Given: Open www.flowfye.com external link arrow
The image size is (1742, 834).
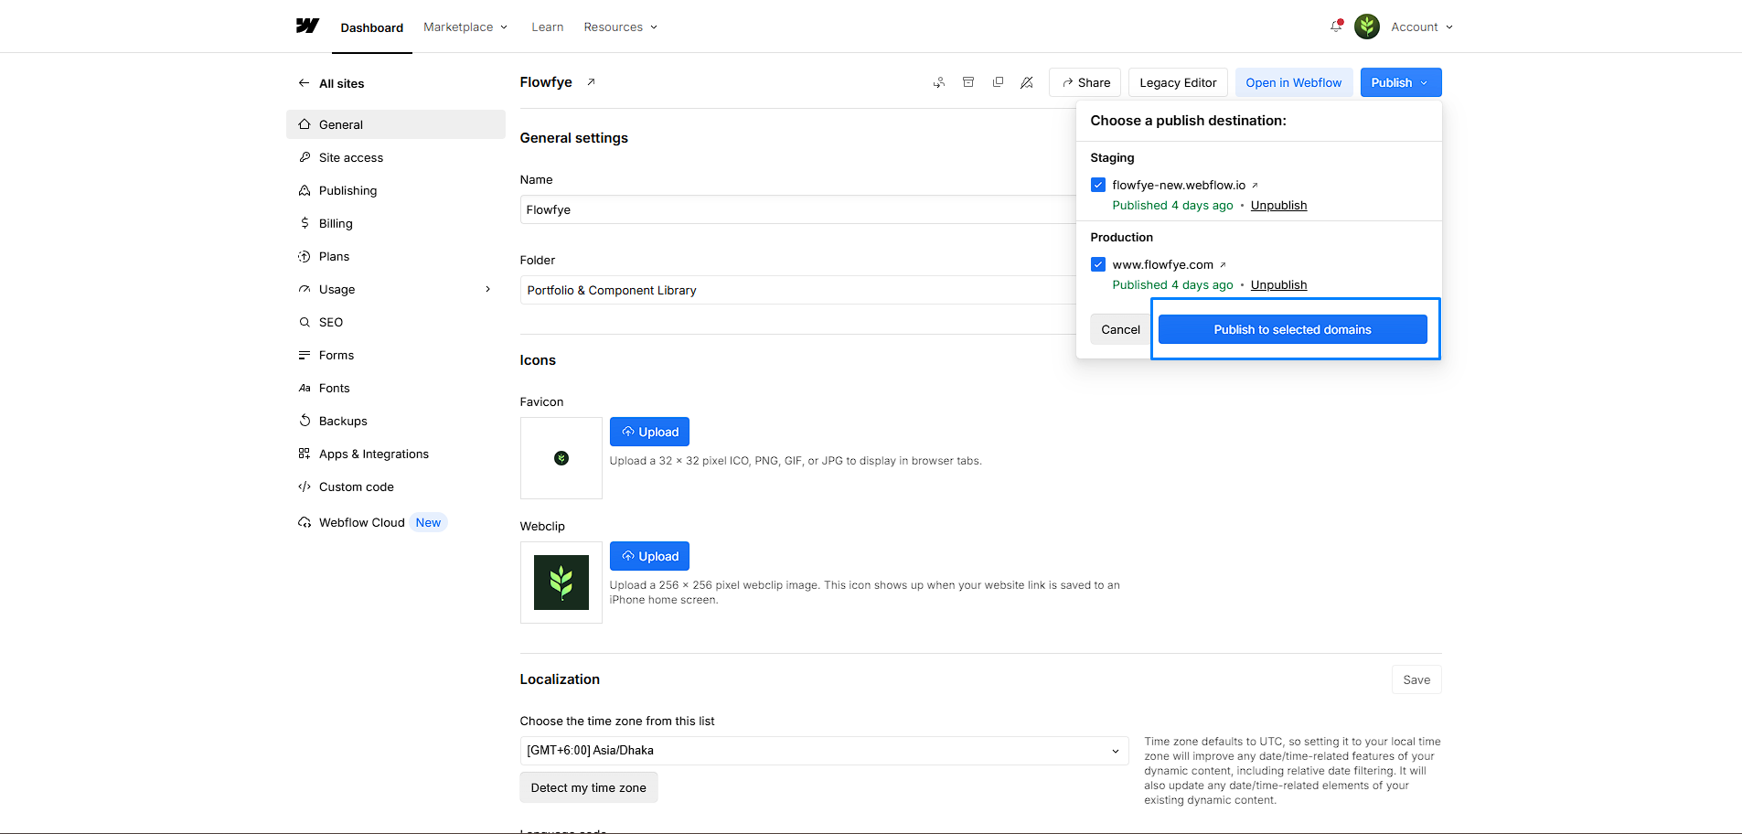Looking at the screenshot, I should click(1223, 264).
